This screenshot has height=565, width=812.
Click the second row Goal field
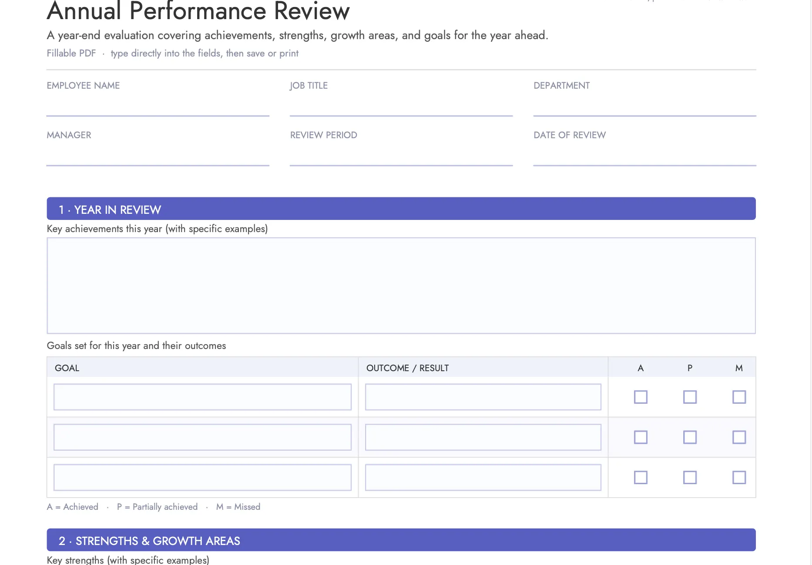202,437
